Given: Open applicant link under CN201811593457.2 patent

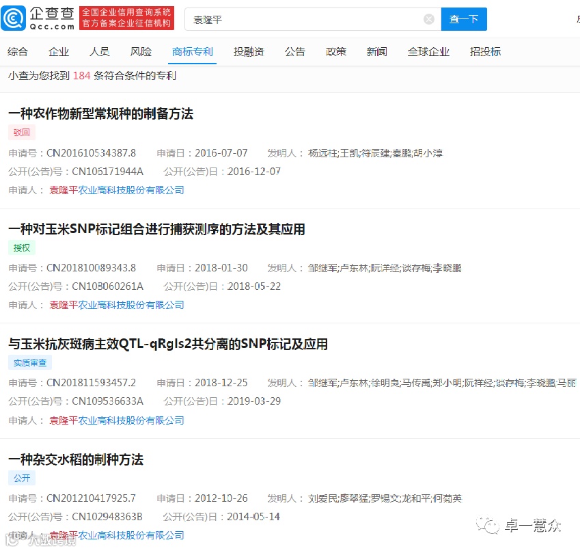Looking at the screenshot, I should [117, 420].
